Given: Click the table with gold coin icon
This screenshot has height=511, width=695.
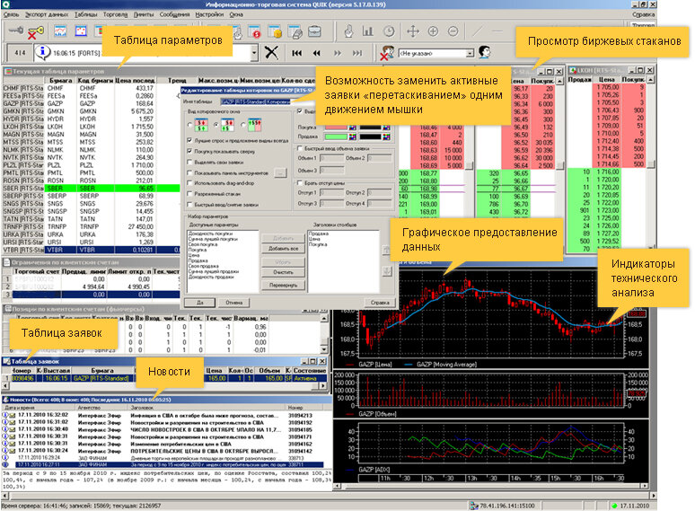Looking at the screenshot, I should click(x=276, y=32).
